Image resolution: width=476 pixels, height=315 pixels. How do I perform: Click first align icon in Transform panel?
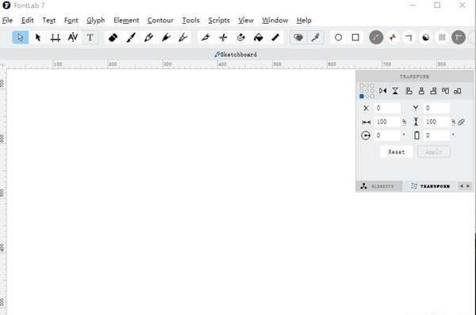coord(409,91)
